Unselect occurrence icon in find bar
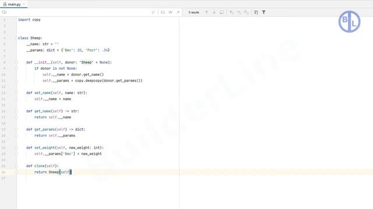The height and width of the screenshot is (209, 373). [238, 12]
